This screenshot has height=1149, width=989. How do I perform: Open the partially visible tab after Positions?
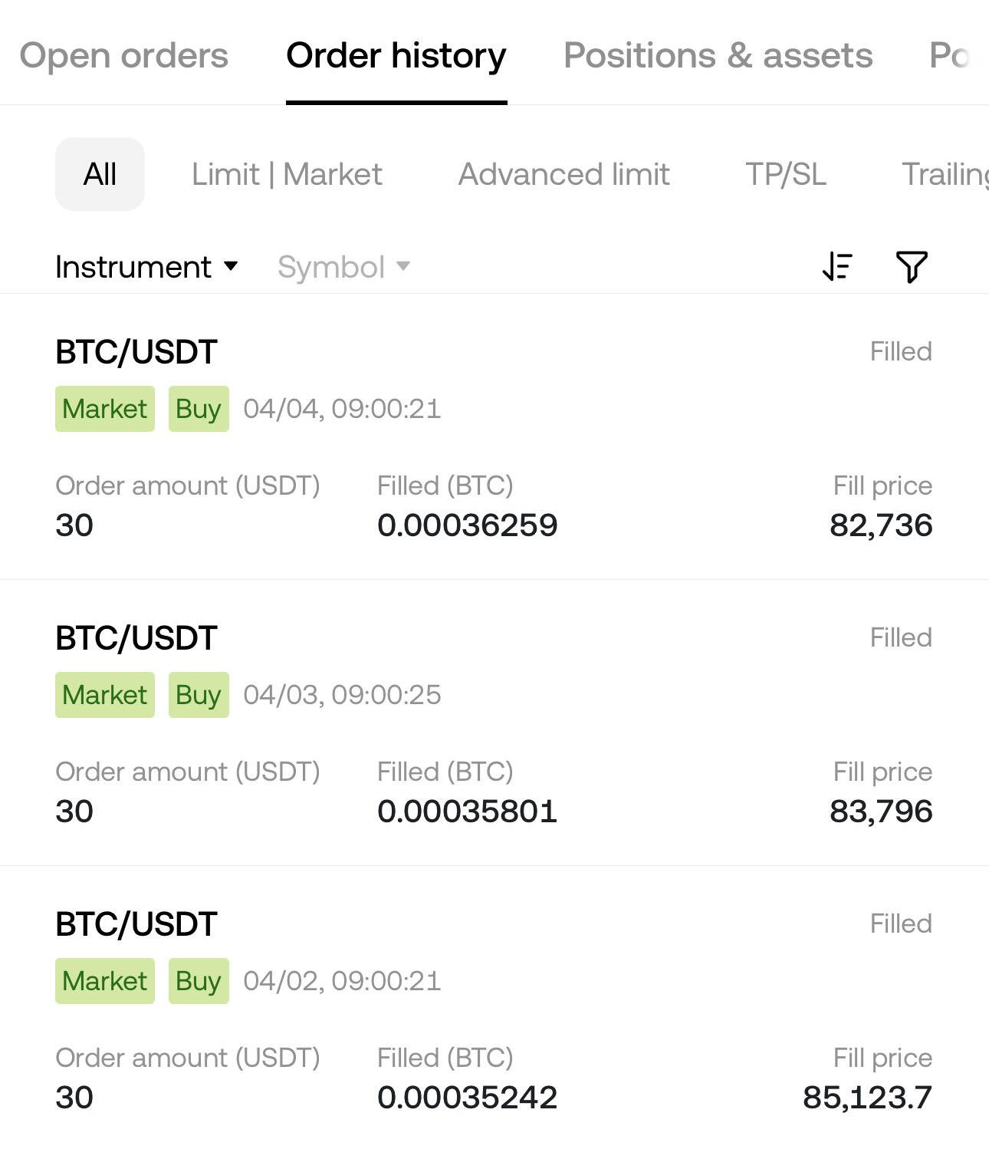[x=951, y=55]
